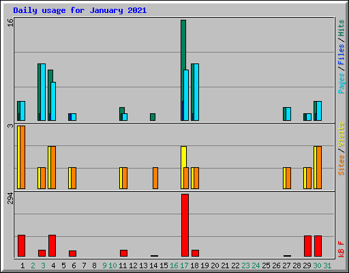This screenshot has width=349, height=273.
Task: Click the green hits bar for day 14
Action: [x=153, y=117]
